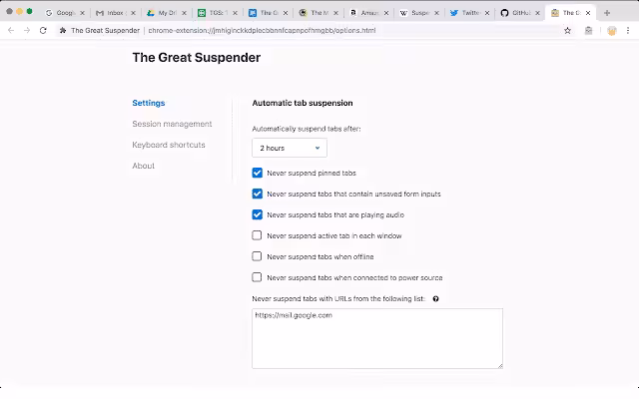
Task: Check Never suspend tabs when connected to power source
Action: coord(258,277)
